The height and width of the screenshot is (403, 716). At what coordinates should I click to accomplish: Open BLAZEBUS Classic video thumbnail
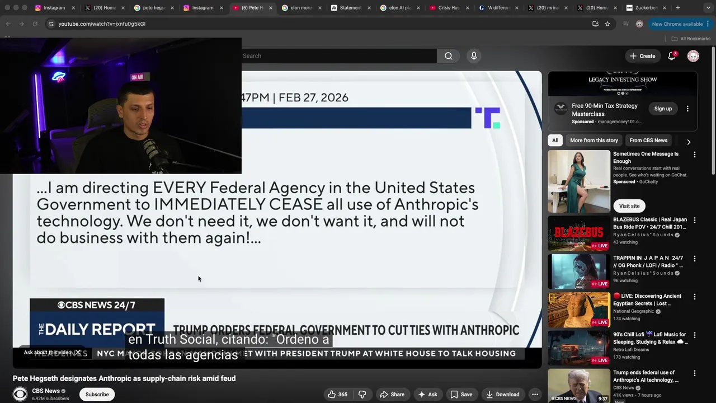click(579, 233)
